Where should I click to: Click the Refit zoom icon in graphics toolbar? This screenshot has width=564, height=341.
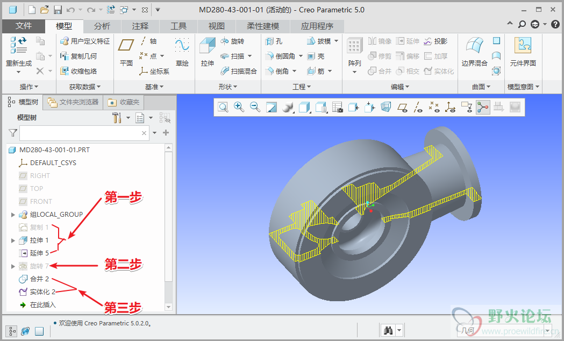(223, 107)
